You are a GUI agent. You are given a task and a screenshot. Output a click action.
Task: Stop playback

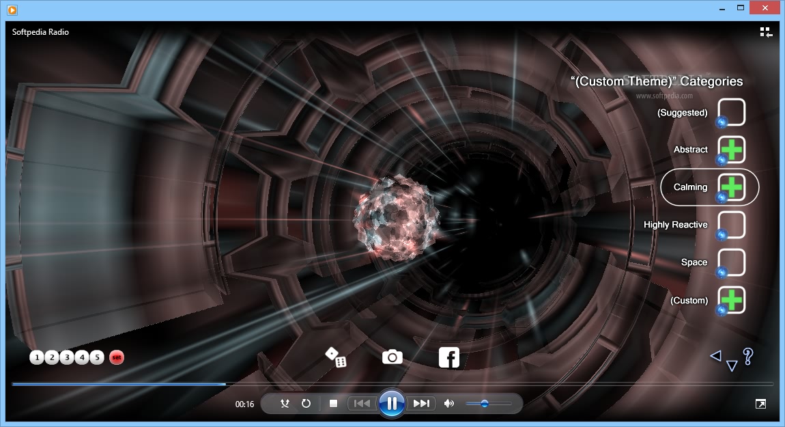333,404
